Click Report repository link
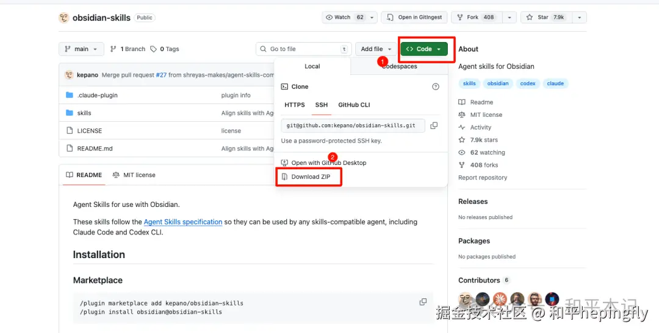Screen dimensions: 659x333 (x=483, y=178)
